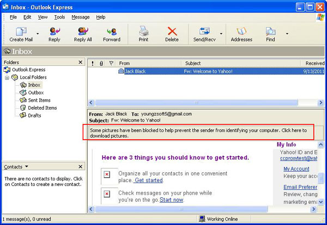Follow the Start now link

(x=172, y=199)
